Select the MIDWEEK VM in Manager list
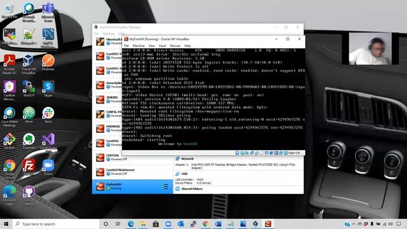The width and height of the screenshot is (407, 229). click(107, 128)
